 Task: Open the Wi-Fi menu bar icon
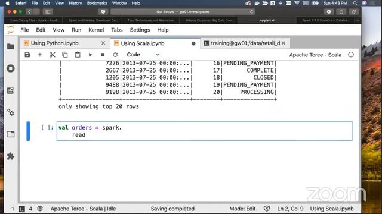click(297, 3)
